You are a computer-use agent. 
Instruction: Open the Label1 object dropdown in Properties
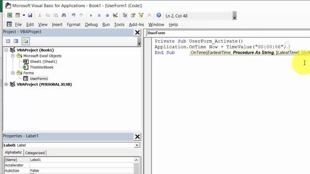[x=137, y=145]
